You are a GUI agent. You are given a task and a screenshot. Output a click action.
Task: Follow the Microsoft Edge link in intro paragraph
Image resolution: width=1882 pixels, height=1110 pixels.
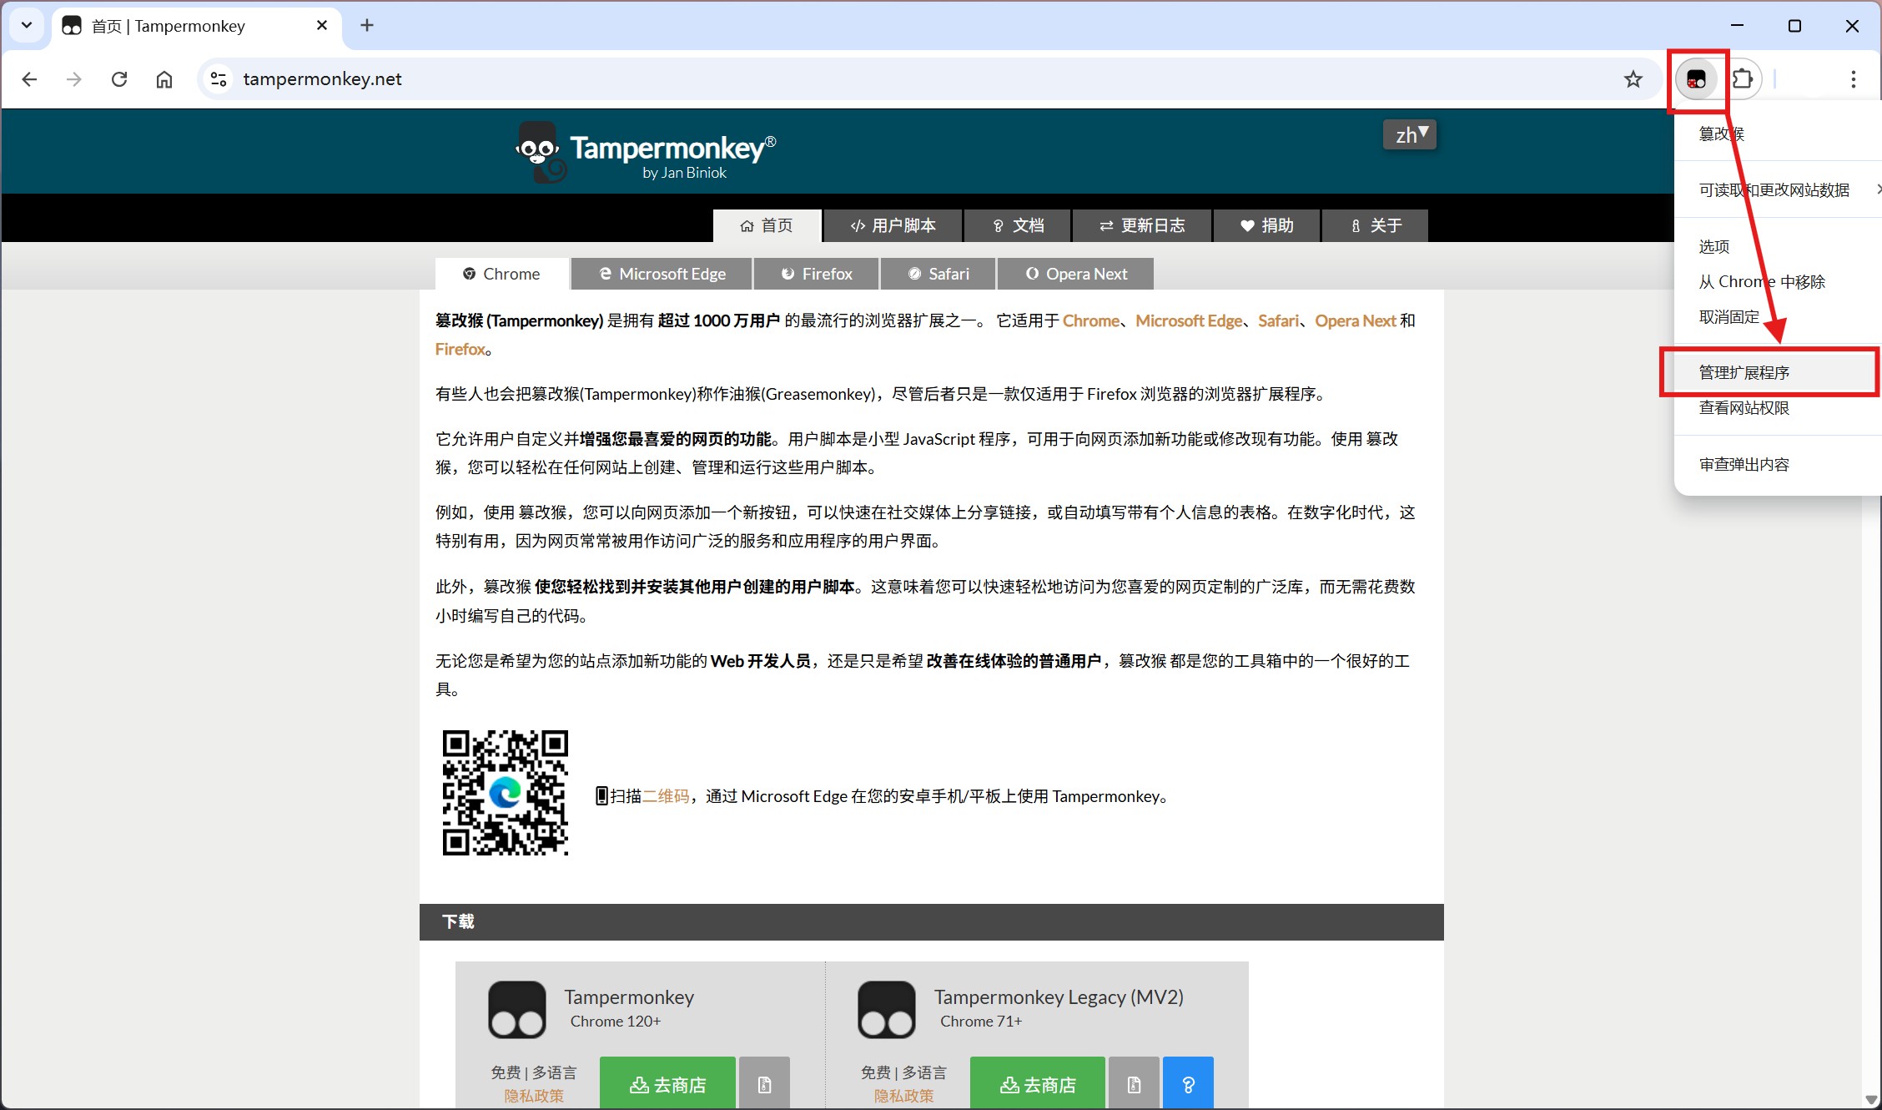click(x=1189, y=321)
